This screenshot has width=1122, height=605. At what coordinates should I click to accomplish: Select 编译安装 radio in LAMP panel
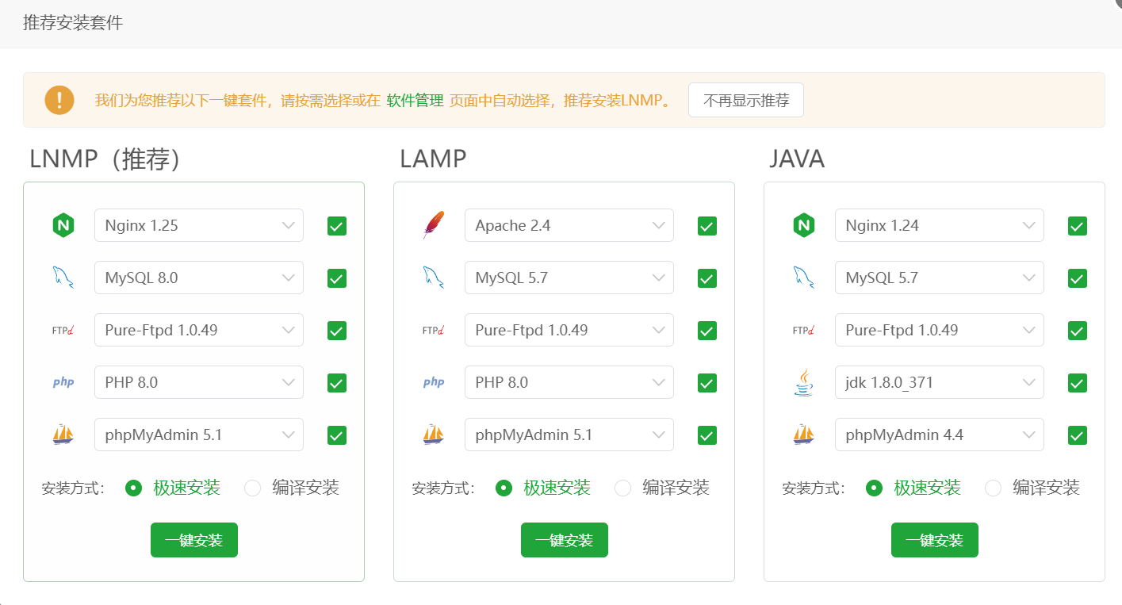tap(623, 488)
